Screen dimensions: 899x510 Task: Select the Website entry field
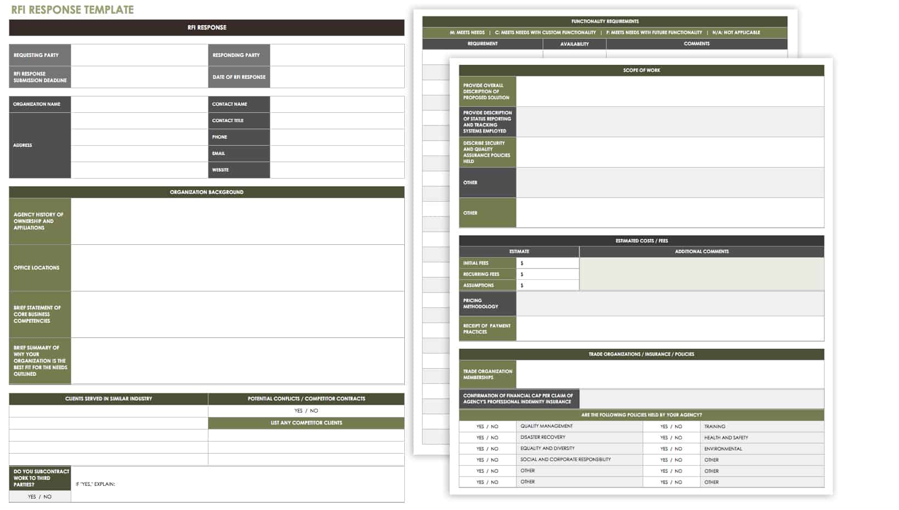(337, 170)
